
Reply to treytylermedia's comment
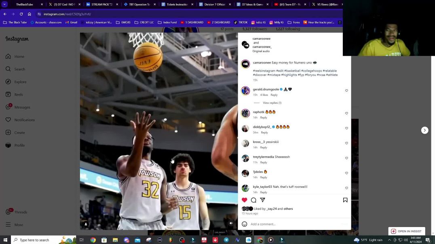[264, 162]
